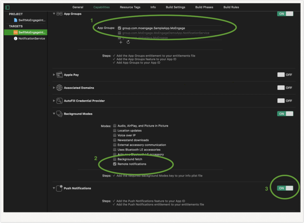Click the Background Modes capability icon
The height and width of the screenshot is (223, 304).
click(x=60, y=114)
